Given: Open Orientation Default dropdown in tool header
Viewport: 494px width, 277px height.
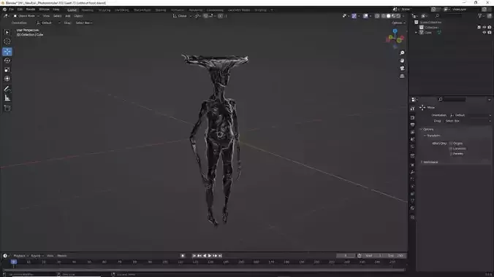Looking at the screenshot, I should pyautogui.click(x=47, y=23).
